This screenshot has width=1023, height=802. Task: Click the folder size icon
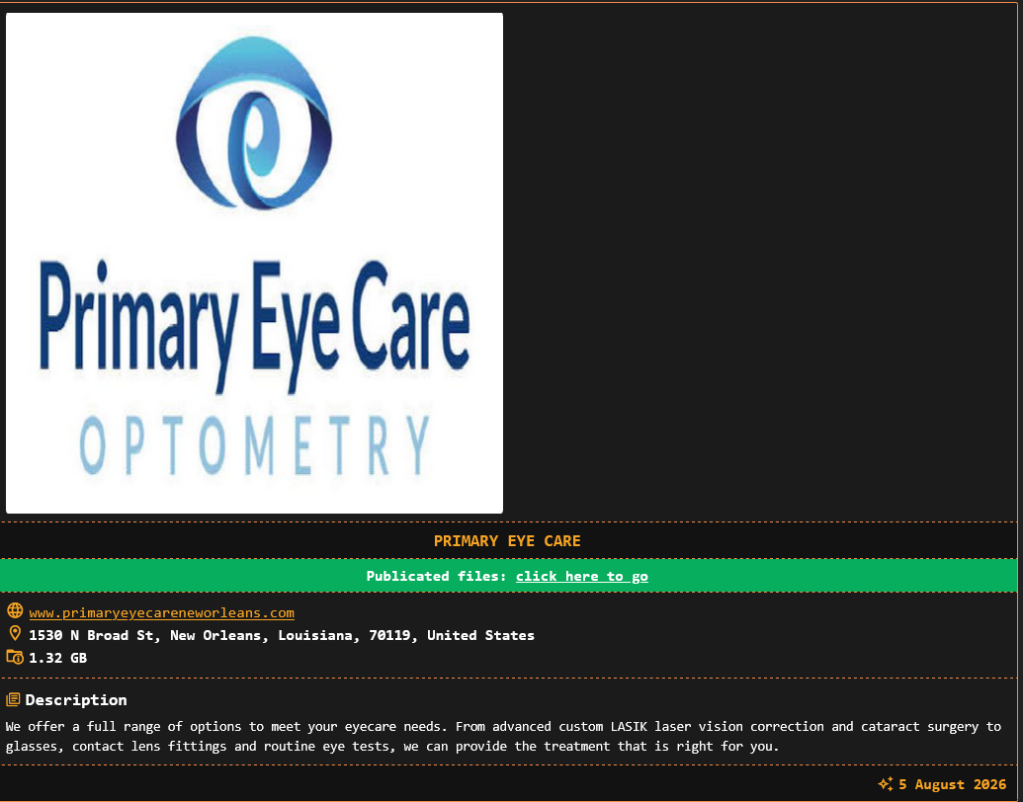[x=15, y=657]
